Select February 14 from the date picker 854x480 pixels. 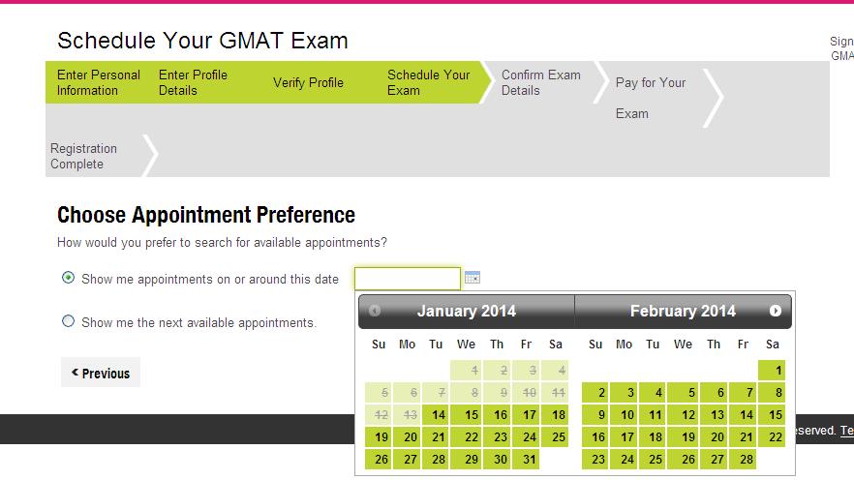click(746, 415)
